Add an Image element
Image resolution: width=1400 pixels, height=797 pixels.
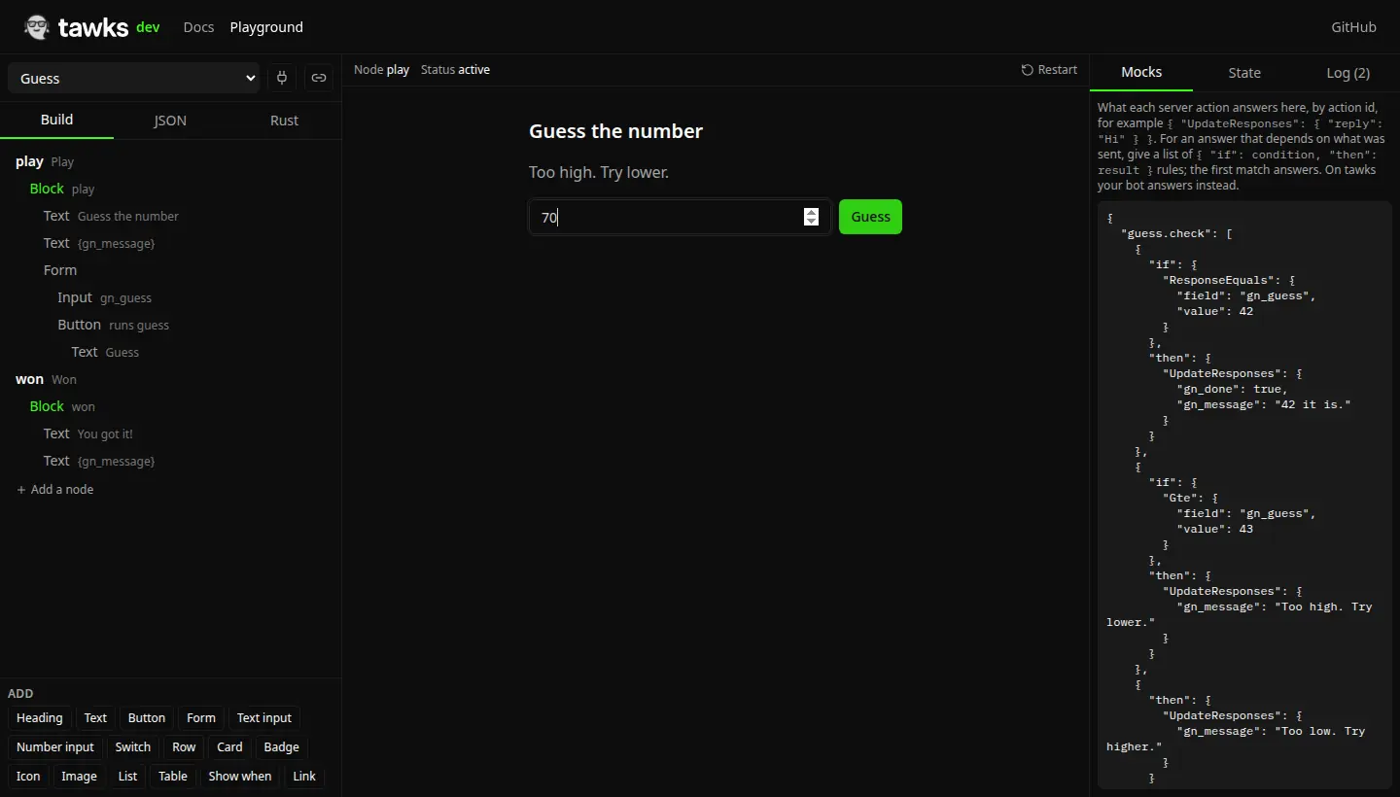(79, 777)
